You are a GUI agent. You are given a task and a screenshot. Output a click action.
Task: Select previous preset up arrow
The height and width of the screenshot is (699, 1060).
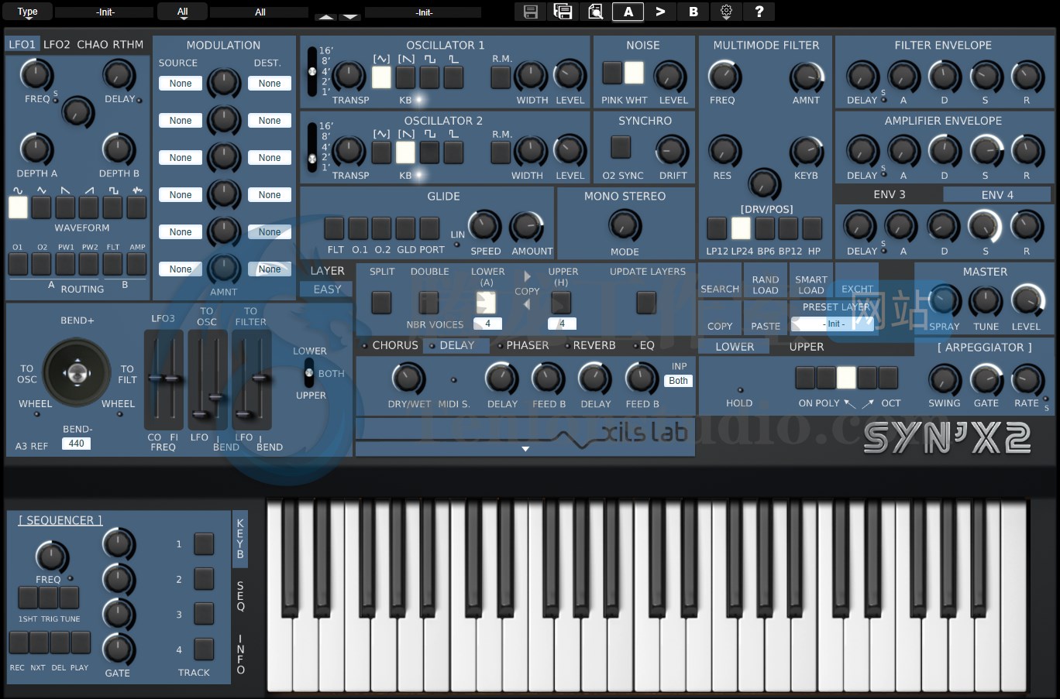pyautogui.click(x=326, y=15)
